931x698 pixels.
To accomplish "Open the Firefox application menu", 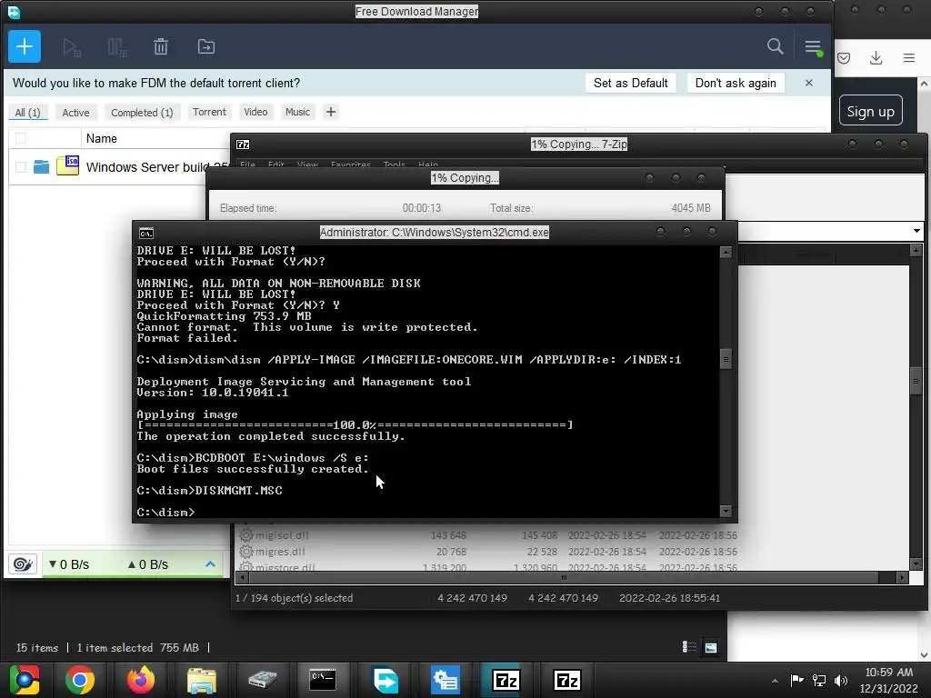I will pos(909,57).
